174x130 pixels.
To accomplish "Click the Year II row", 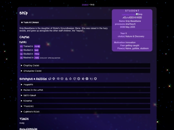I will pos(123,33).
